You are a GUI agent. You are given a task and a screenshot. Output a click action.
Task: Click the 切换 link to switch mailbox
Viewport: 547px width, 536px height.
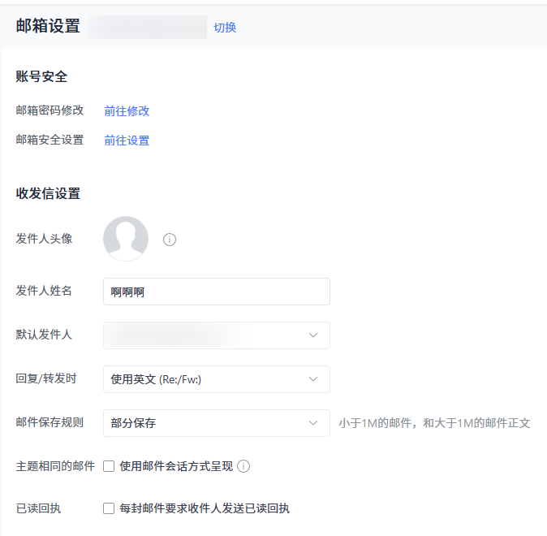225,28
